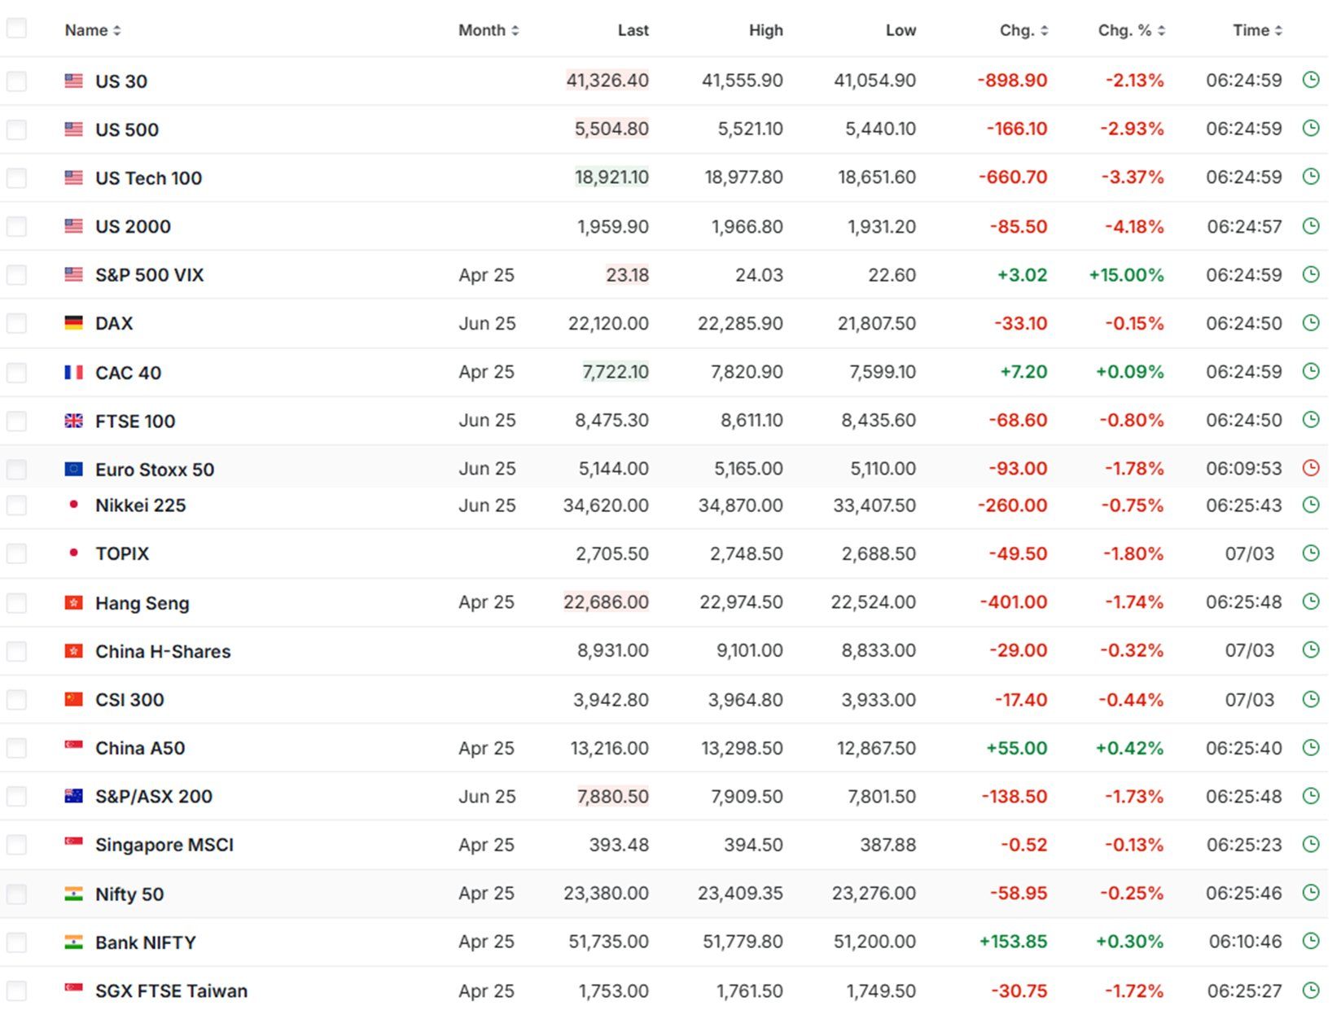Screen dimensions: 1341x1010
Task: Sort by the Time column arrows
Action: [1278, 30]
